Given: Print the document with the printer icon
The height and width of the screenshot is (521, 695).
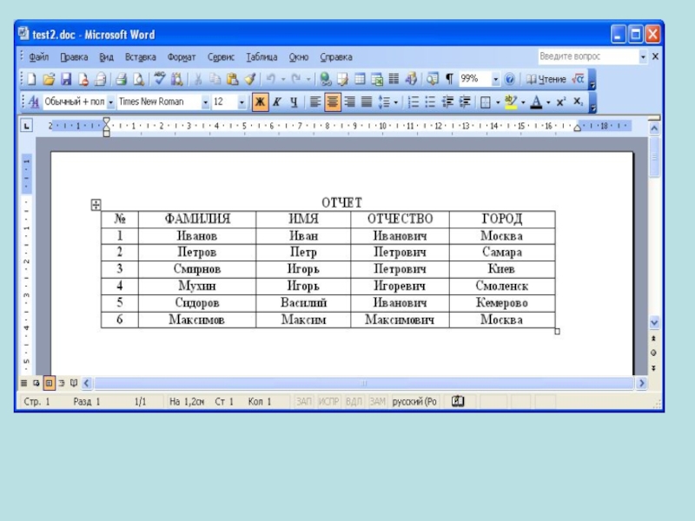Looking at the screenshot, I should [x=121, y=79].
